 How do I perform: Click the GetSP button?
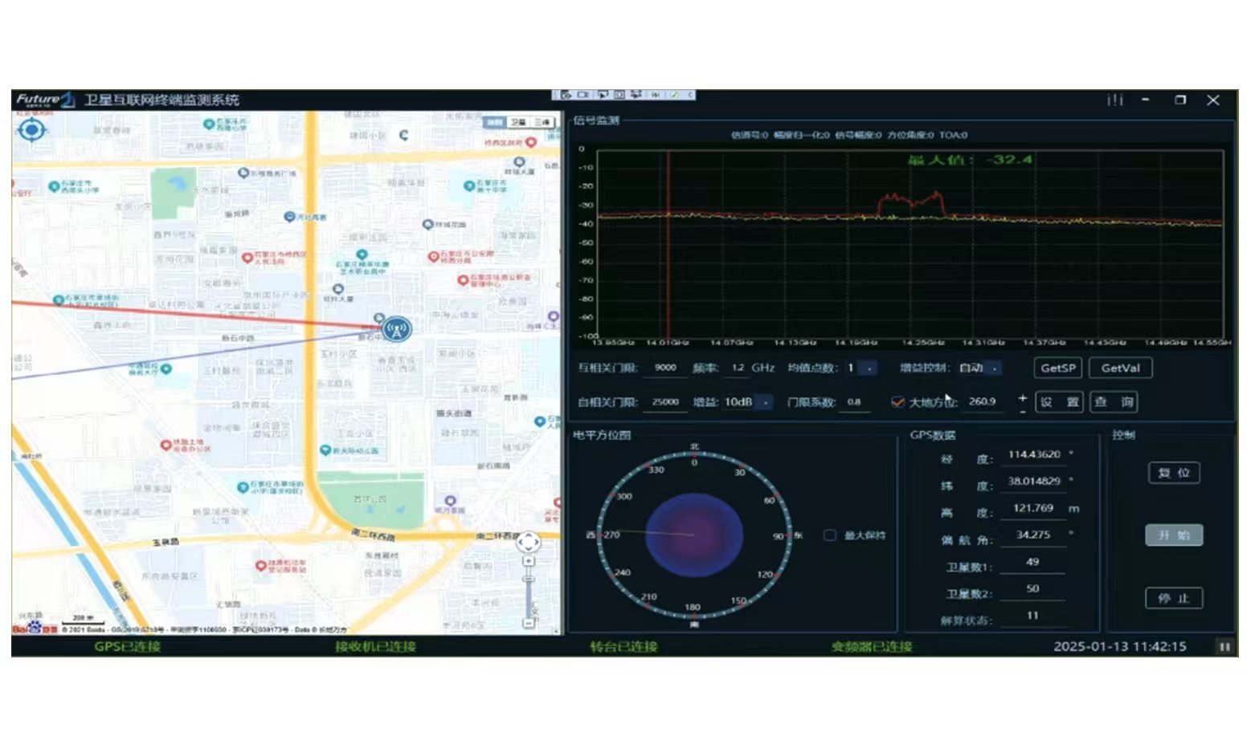[1057, 368]
